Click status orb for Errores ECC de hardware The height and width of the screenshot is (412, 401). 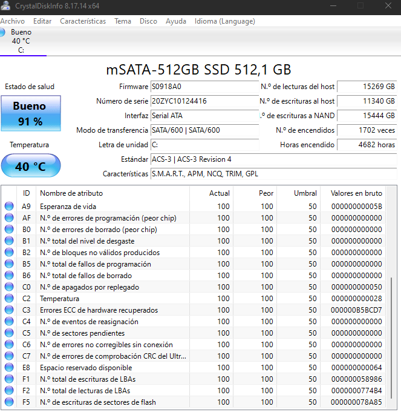coord(9,310)
